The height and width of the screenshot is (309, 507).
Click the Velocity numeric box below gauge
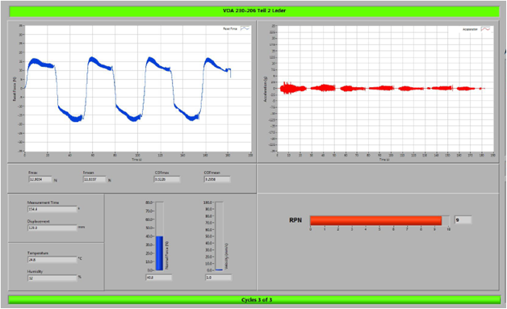tap(219, 278)
